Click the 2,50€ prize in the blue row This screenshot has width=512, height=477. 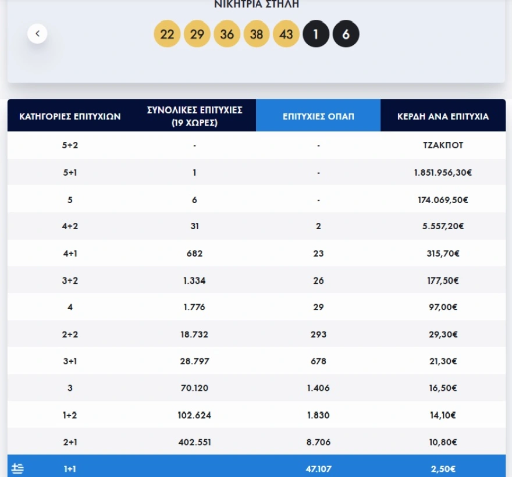click(443, 469)
